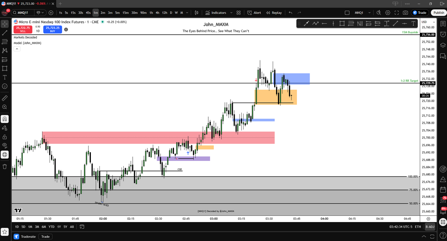Click the add symbol plus button
Viewport: 447px width, 241px height.
(51, 13)
